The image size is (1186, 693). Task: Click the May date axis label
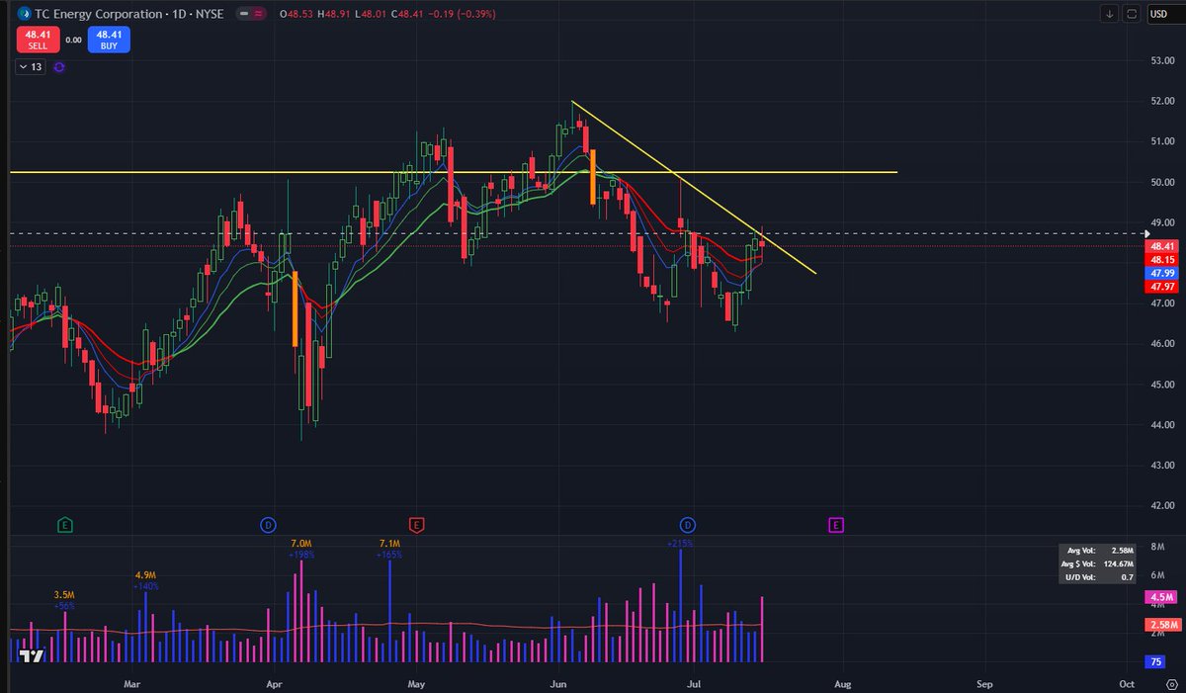coord(416,683)
